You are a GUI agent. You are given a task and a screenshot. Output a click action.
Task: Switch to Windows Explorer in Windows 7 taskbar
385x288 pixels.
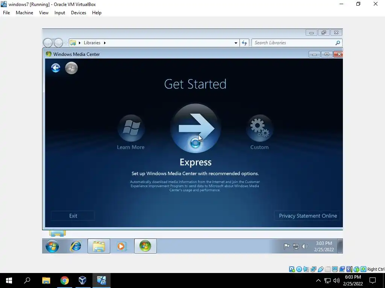click(99, 246)
